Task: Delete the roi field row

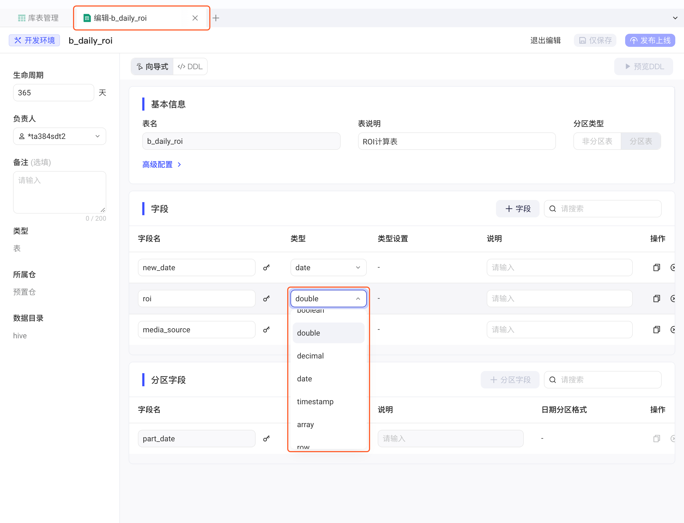Action: point(673,299)
